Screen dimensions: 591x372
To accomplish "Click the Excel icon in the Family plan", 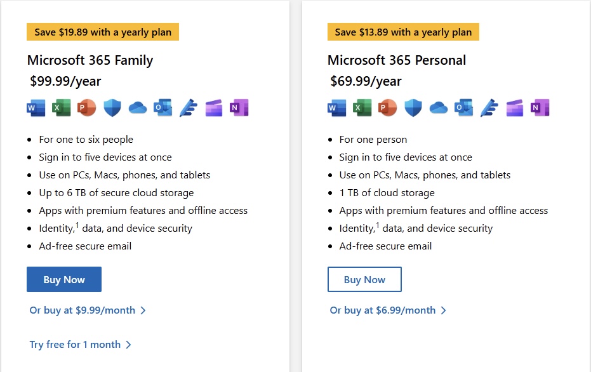I will pyautogui.click(x=61, y=108).
